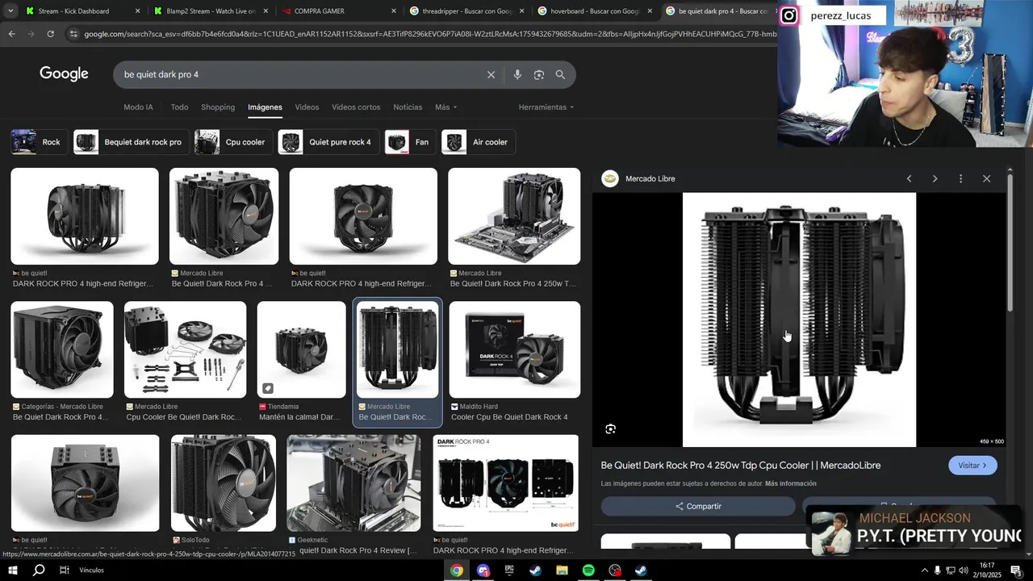Expand the Más search filter dropdown

click(x=445, y=107)
